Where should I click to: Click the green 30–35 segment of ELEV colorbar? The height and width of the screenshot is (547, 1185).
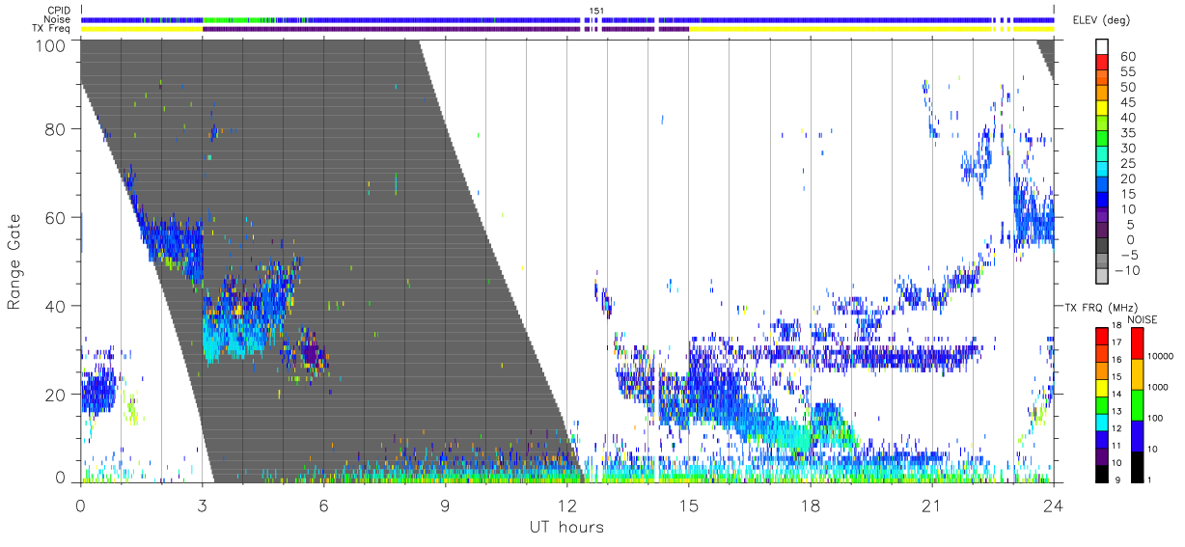[x=1102, y=140]
